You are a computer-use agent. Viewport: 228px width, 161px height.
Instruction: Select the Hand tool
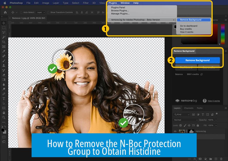click(4, 113)
